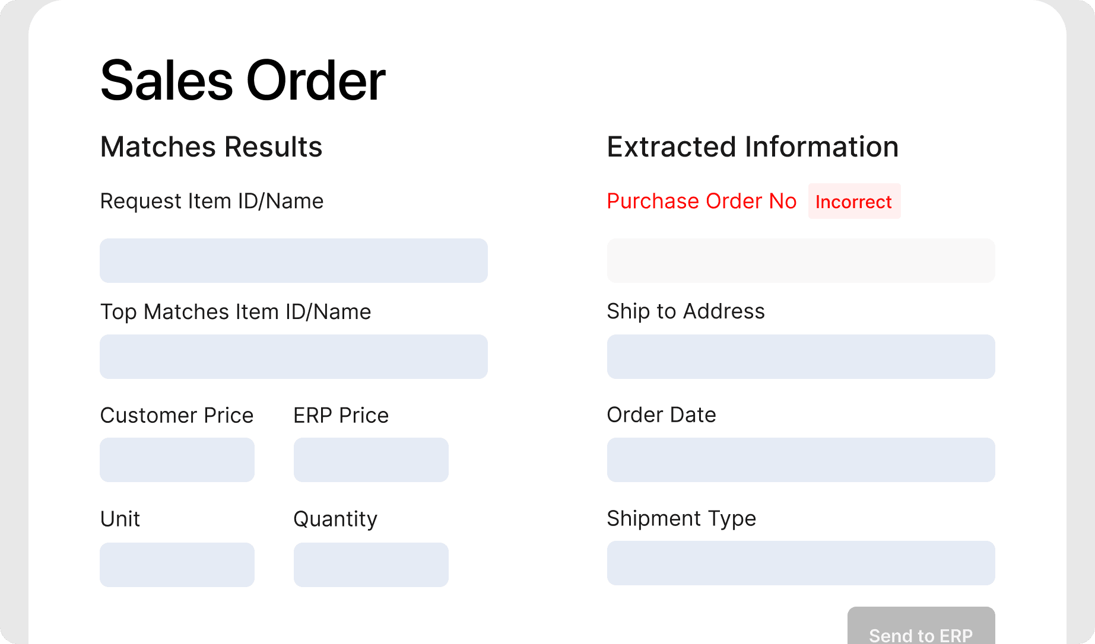1095x644 pixels.
Task: Click the Shipment Type input field
Action: click(x=801, y=563)
